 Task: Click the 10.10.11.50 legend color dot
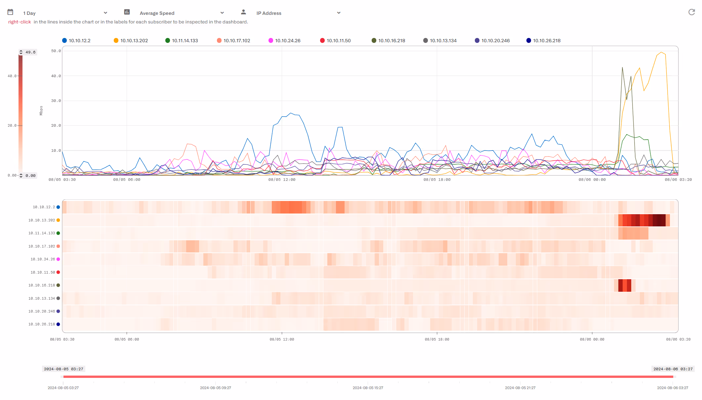click(x=322, y=41)
